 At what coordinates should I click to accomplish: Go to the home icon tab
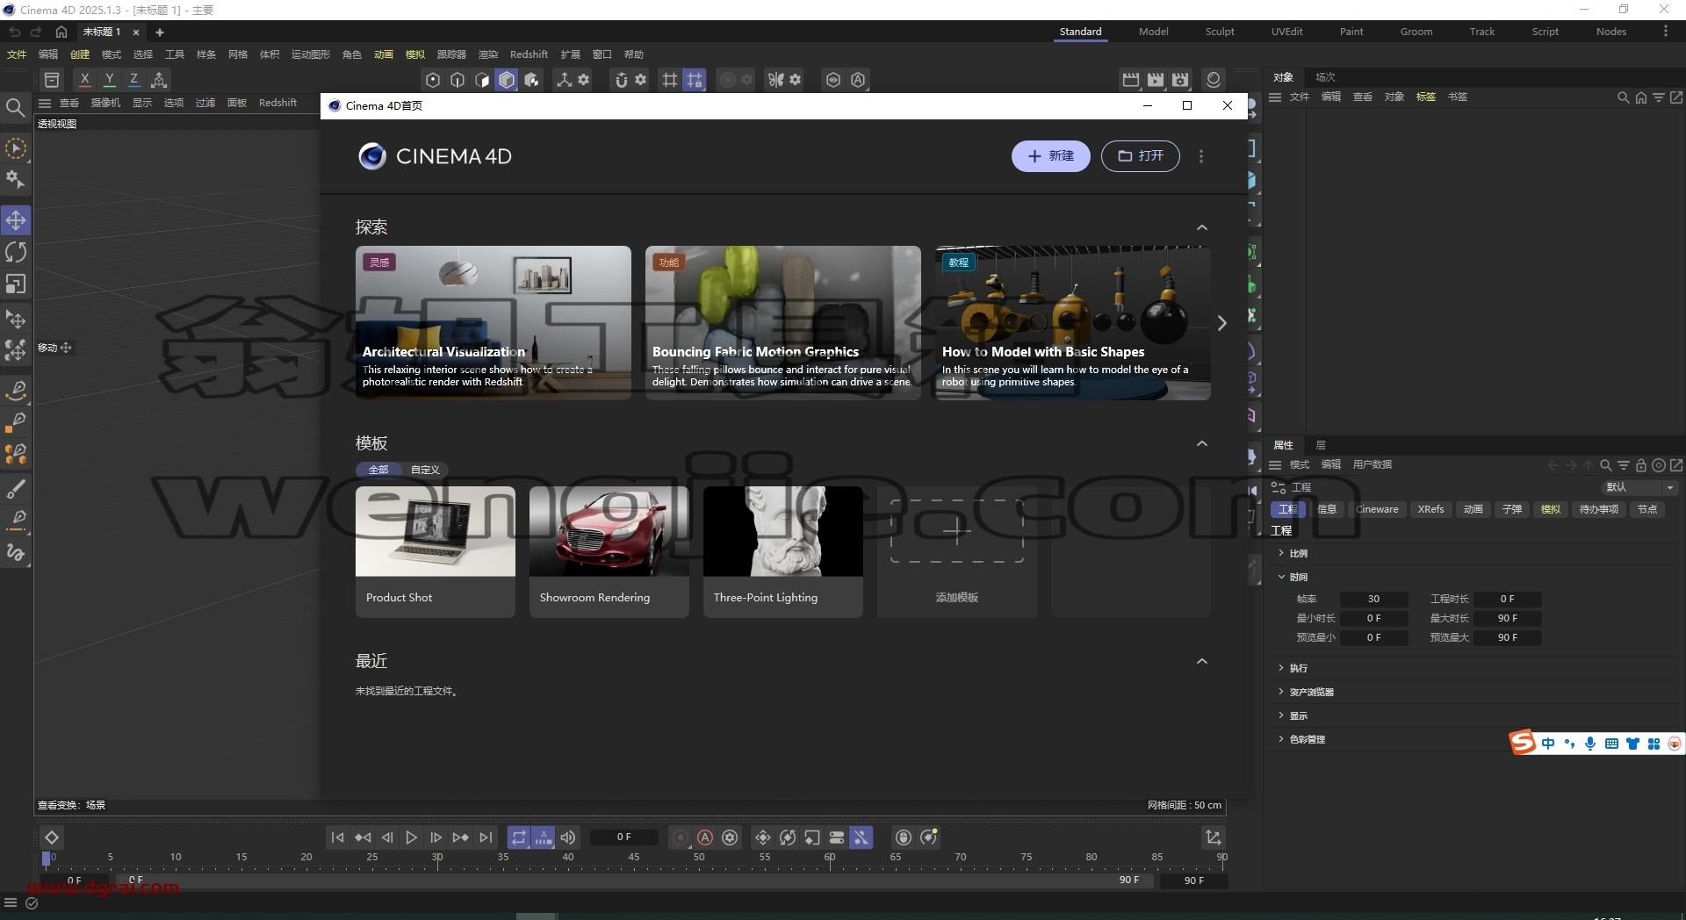pyautogui.click(x=61, y=32)
